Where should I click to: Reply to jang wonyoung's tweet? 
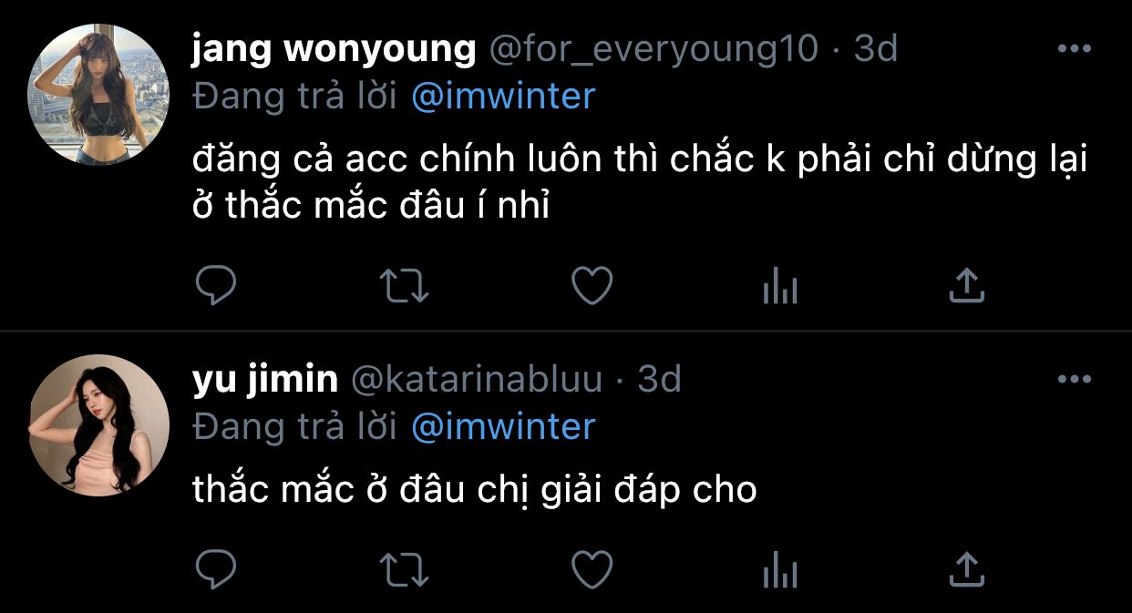pos(216,286)
